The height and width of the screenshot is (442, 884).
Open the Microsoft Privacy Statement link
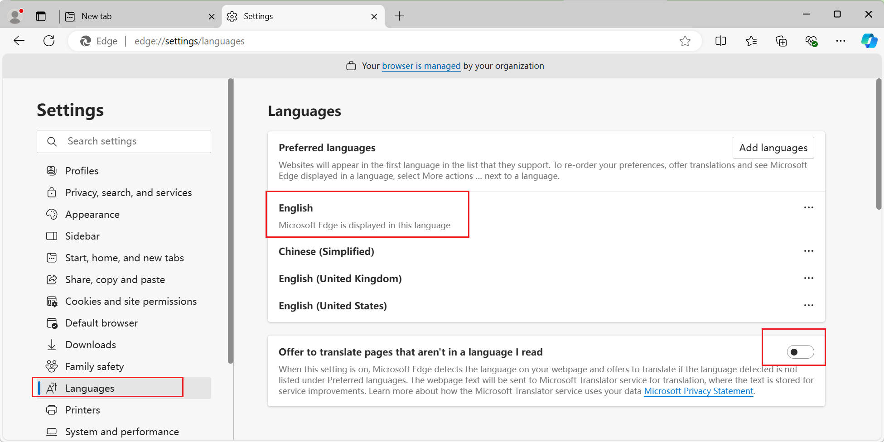point(699,391)
